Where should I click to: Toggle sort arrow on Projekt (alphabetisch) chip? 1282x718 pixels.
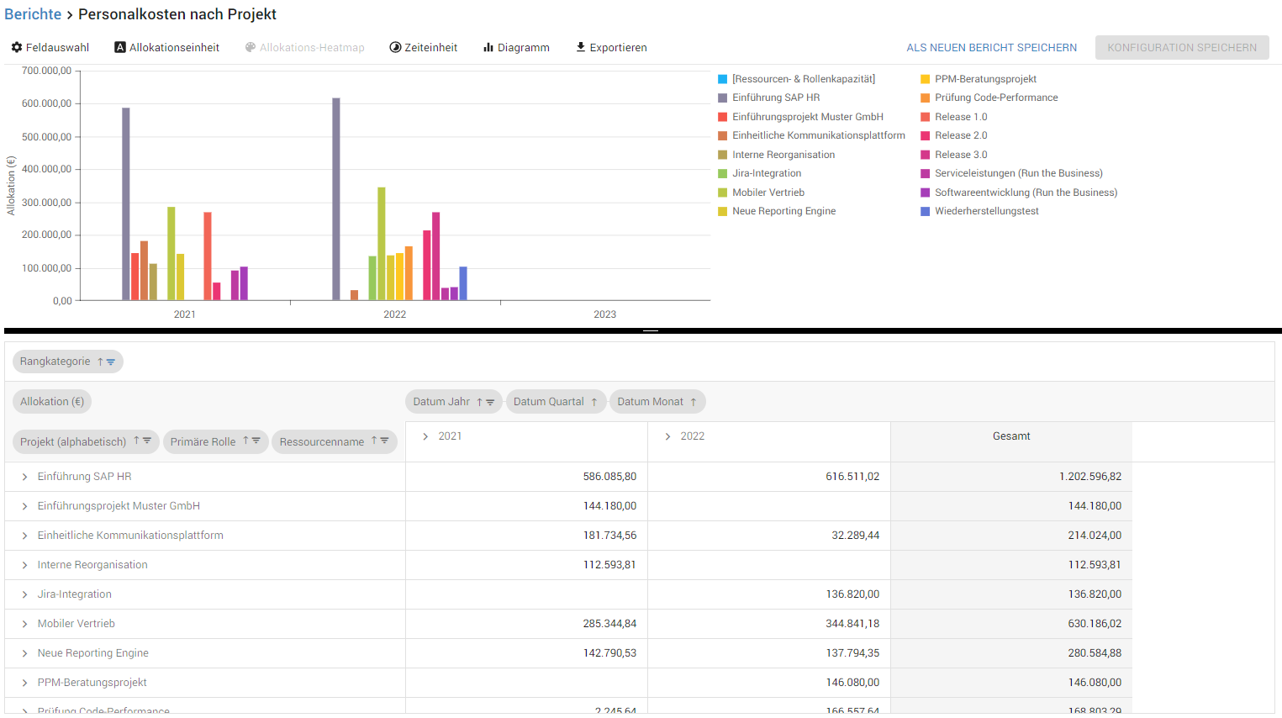[136, 441]
